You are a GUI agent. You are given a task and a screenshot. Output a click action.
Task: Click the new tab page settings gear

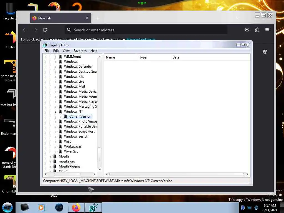[265, 52]
